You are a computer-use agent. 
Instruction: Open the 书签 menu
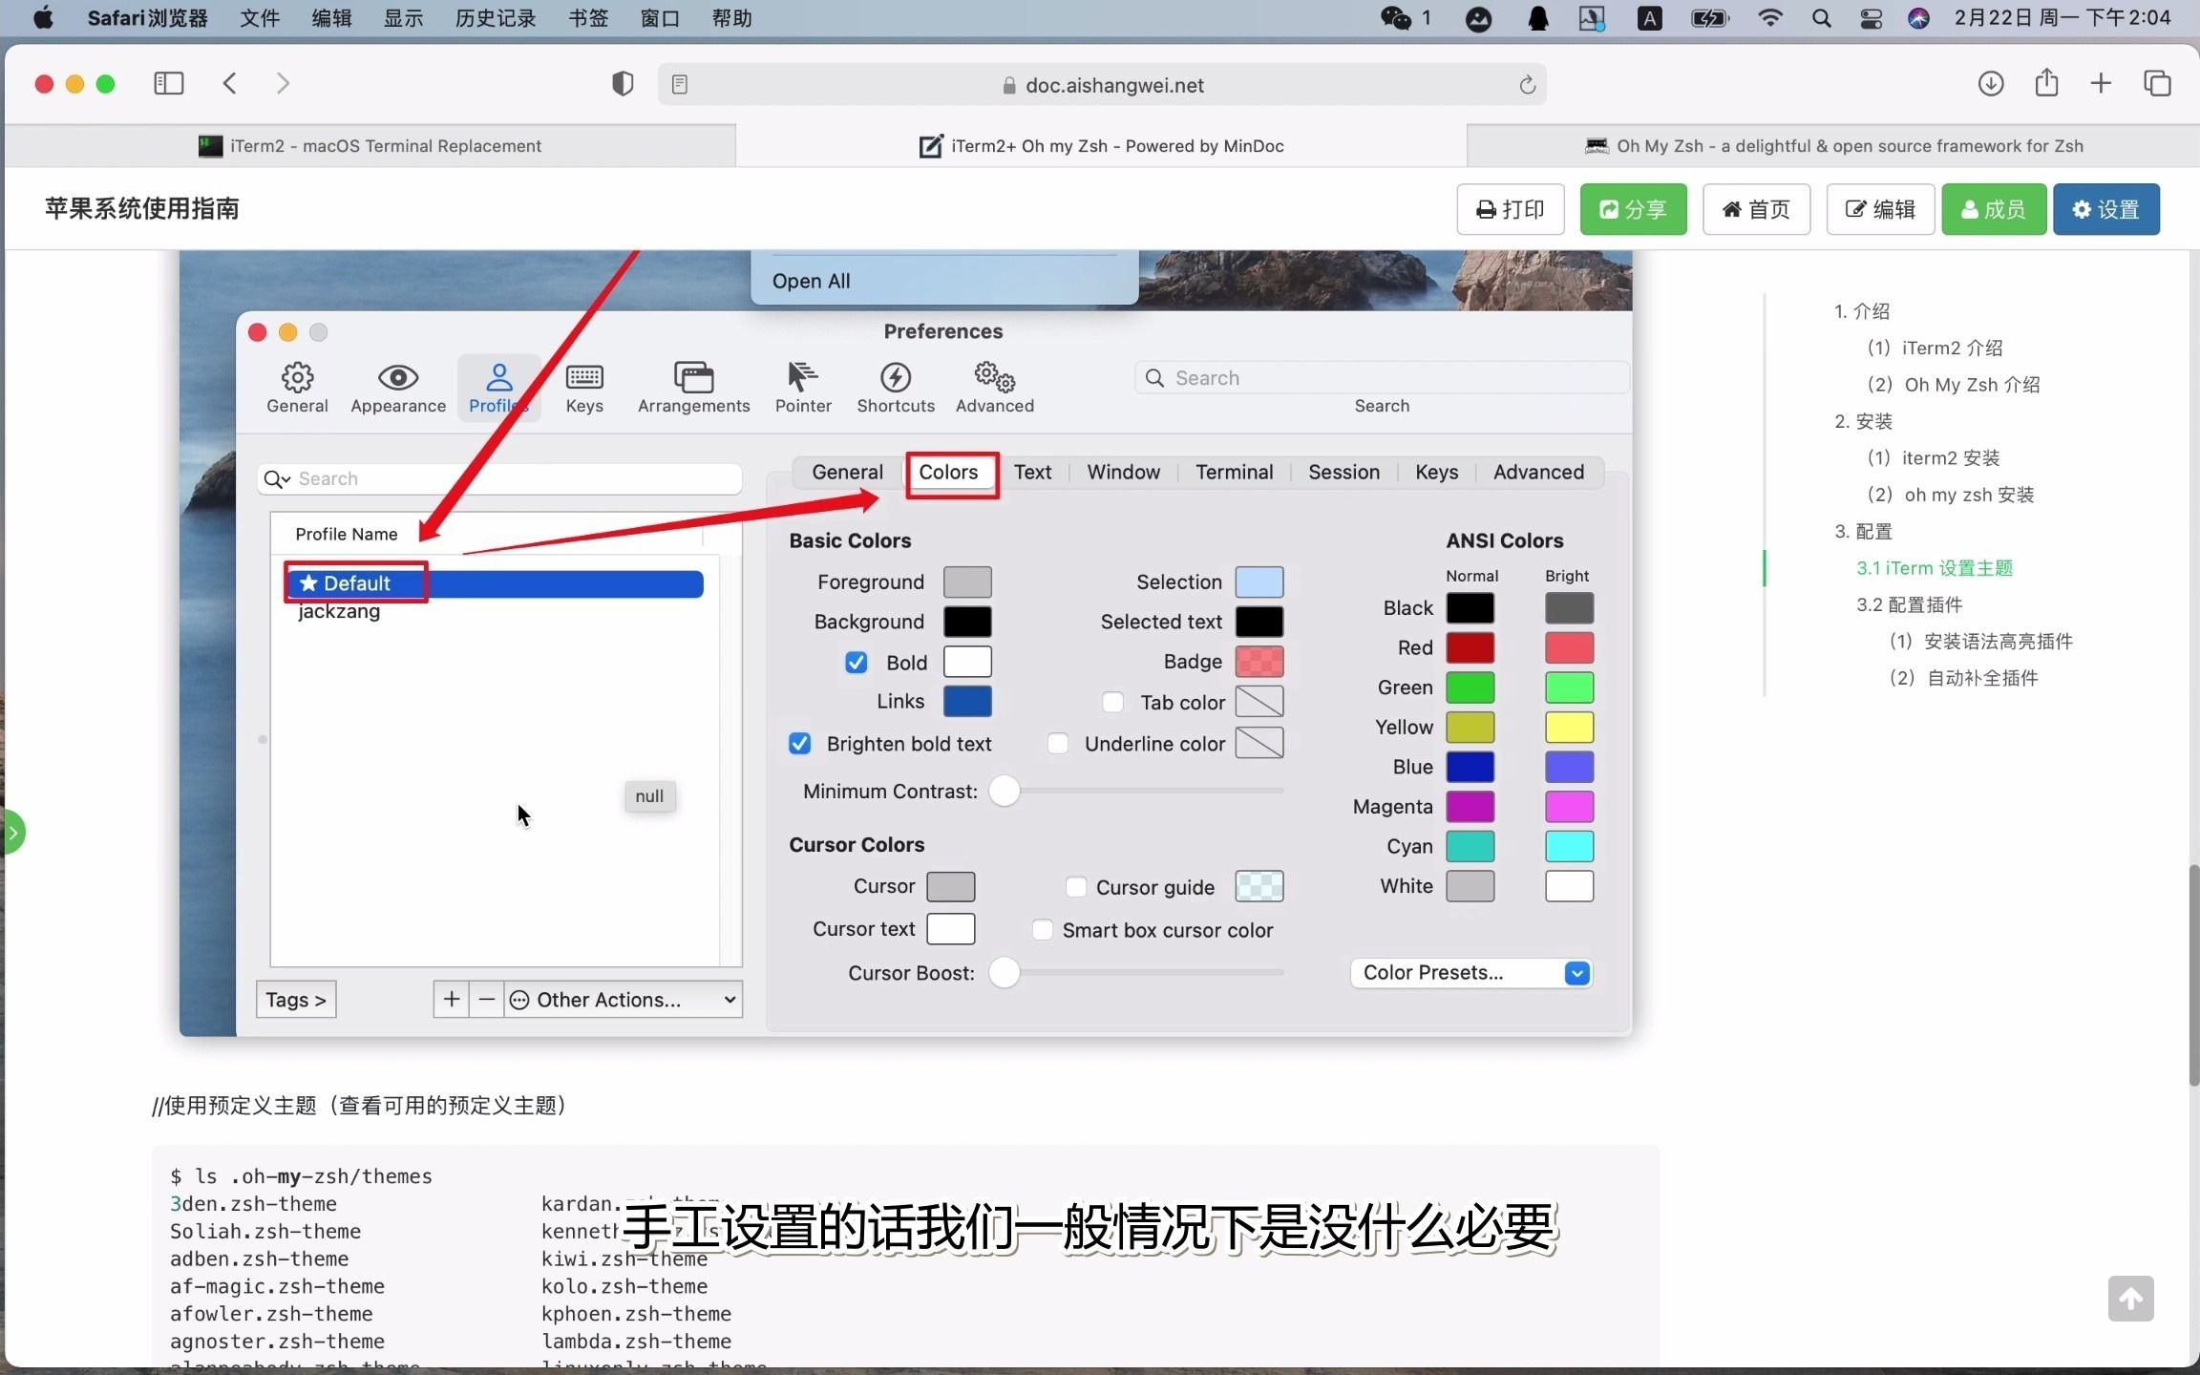[x=588, y=18]
